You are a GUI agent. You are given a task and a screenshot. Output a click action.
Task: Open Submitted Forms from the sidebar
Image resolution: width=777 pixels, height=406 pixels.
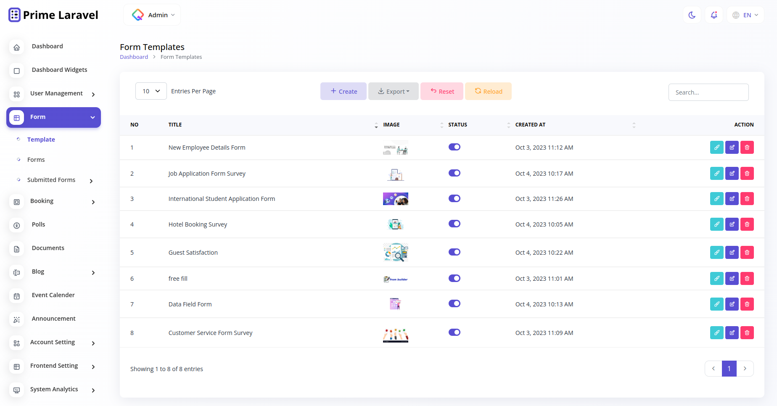click(51, 179)
